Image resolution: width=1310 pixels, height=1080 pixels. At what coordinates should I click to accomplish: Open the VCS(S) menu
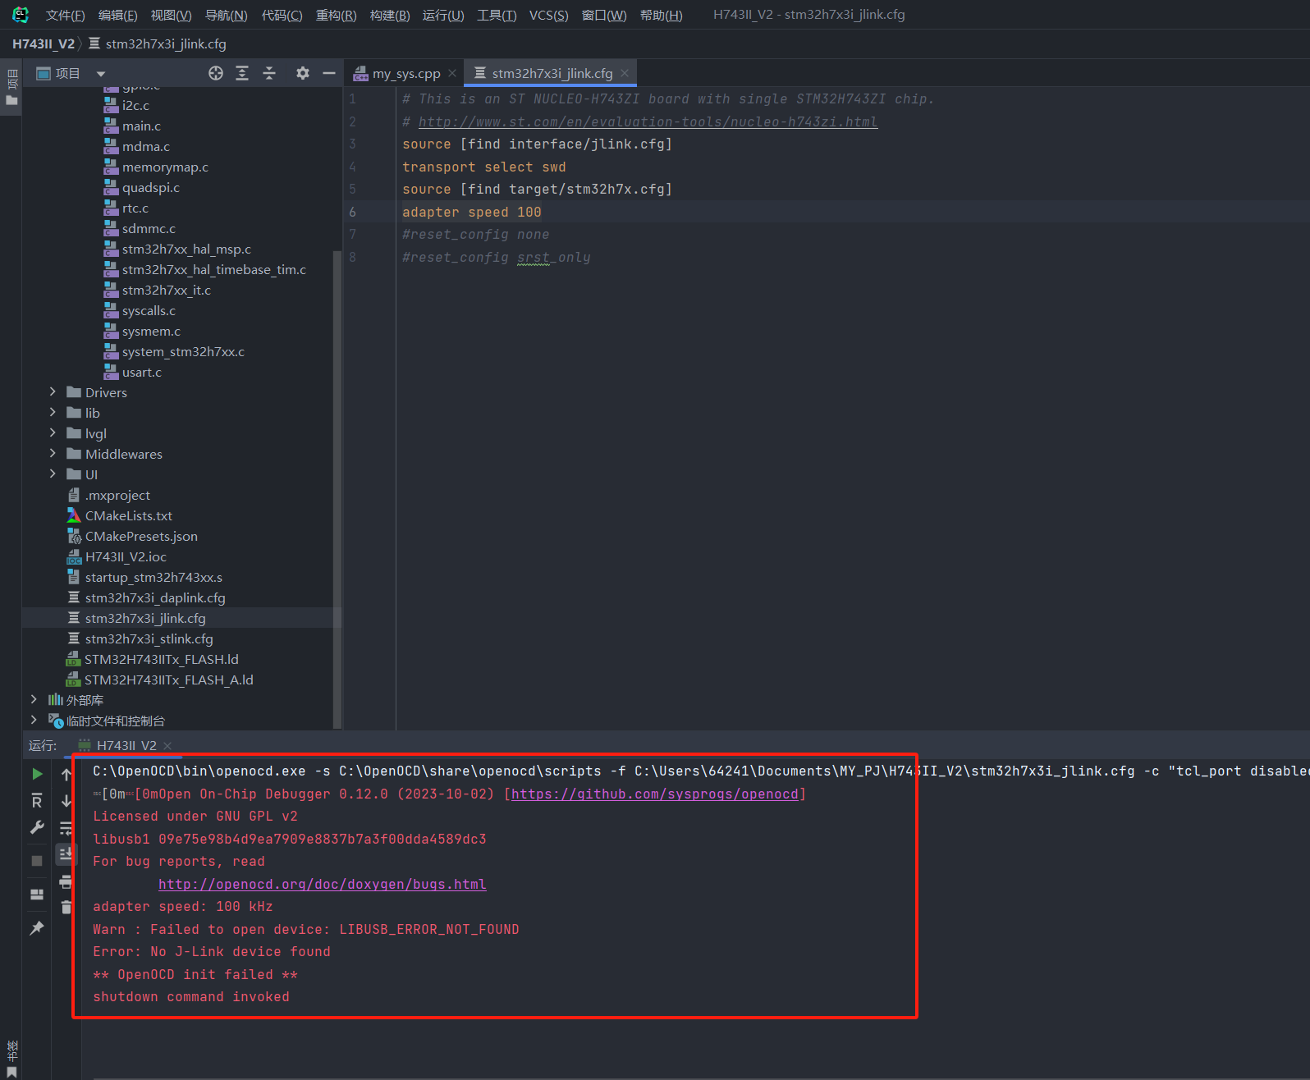[549, 15]
